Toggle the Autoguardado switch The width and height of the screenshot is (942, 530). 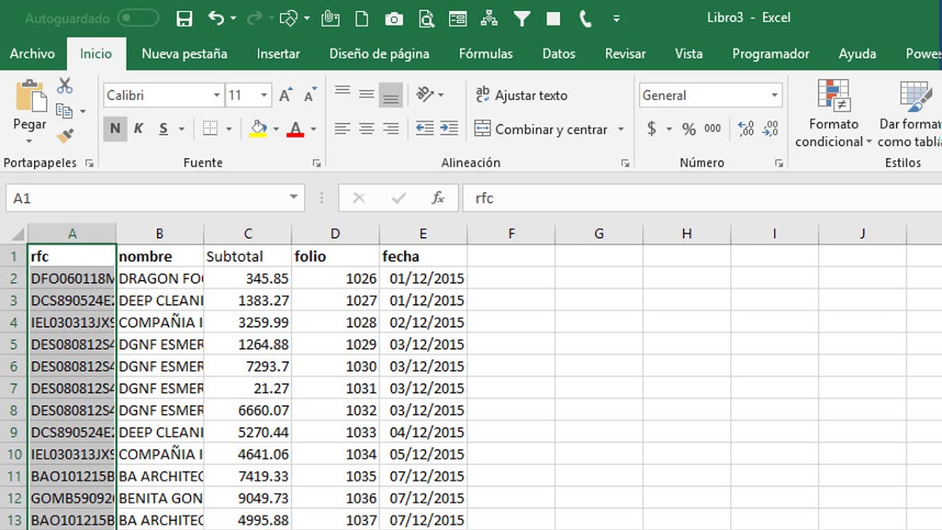pyautogui.click(x=138, y=18)
